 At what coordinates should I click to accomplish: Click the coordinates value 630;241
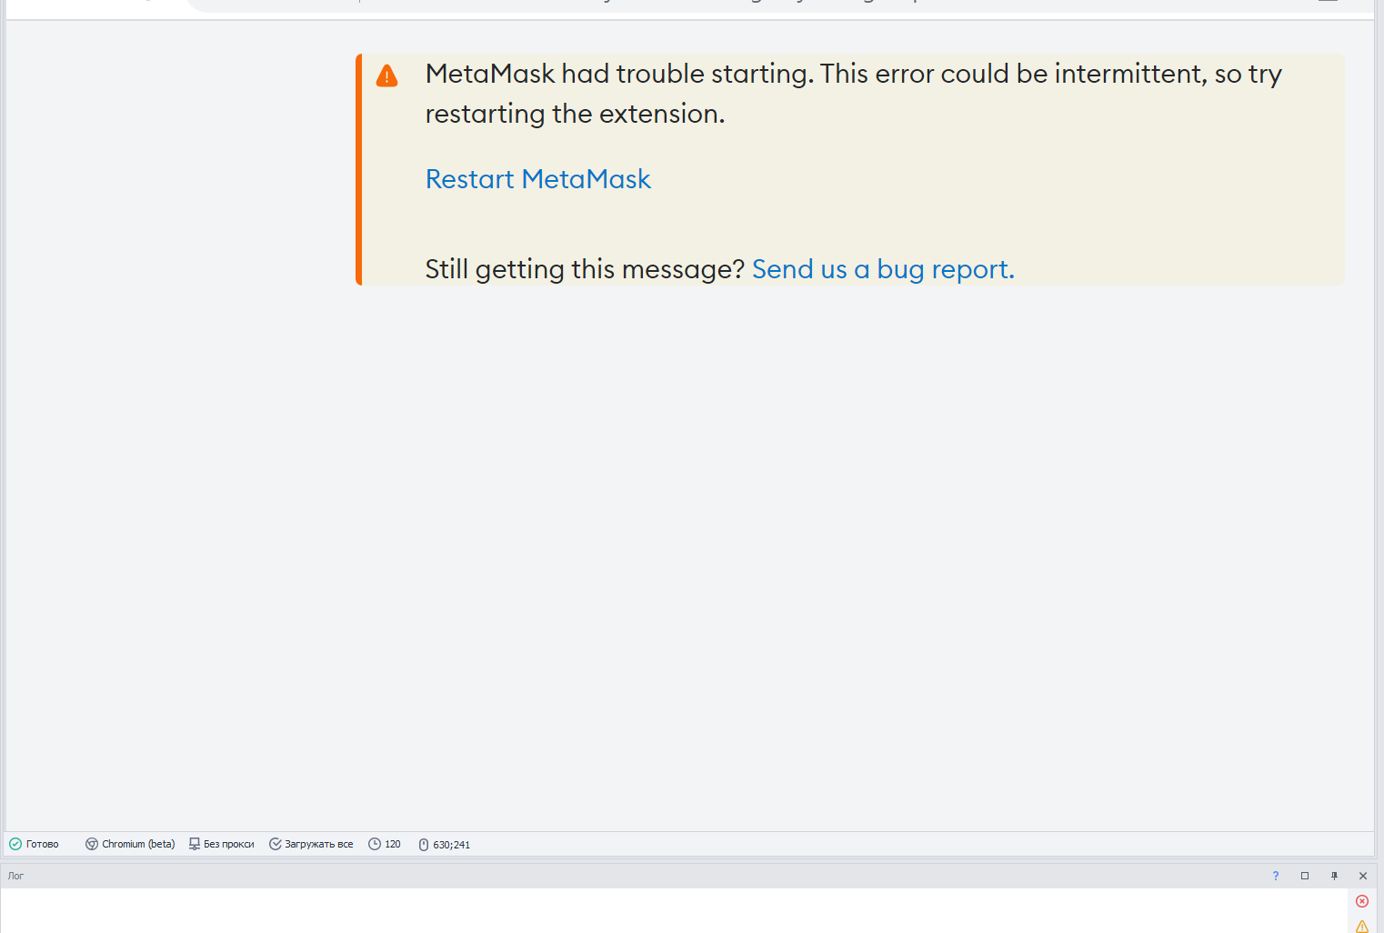[x=452, y=845]
